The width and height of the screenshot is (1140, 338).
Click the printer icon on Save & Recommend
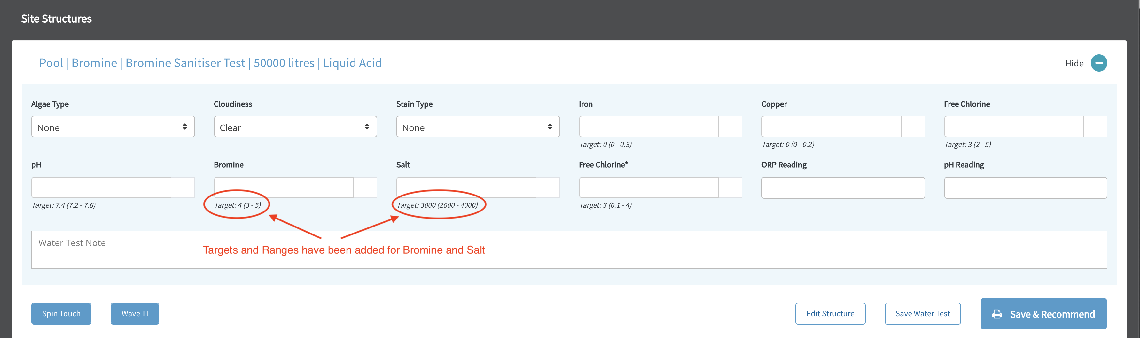pos(996,314)
